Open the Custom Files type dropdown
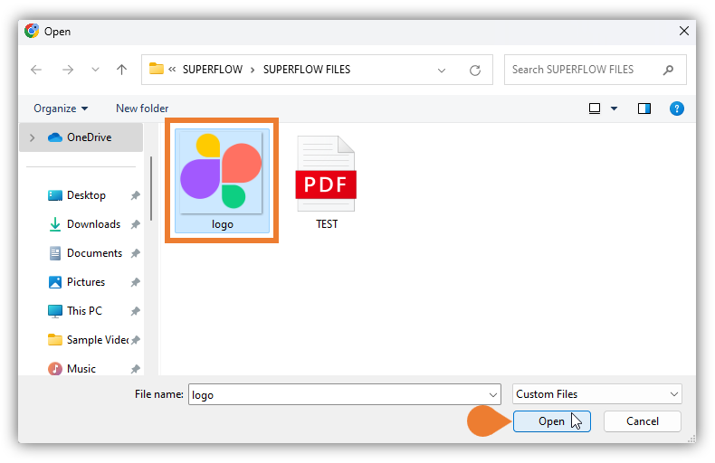 pos(597,394)
